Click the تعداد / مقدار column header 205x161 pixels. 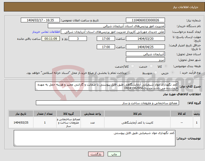(x=45, y=114)
